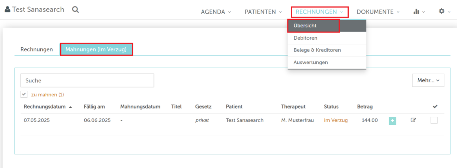Click the checkmark column header icon
Viewport: 457px width, 168px height.
point(435,107)
